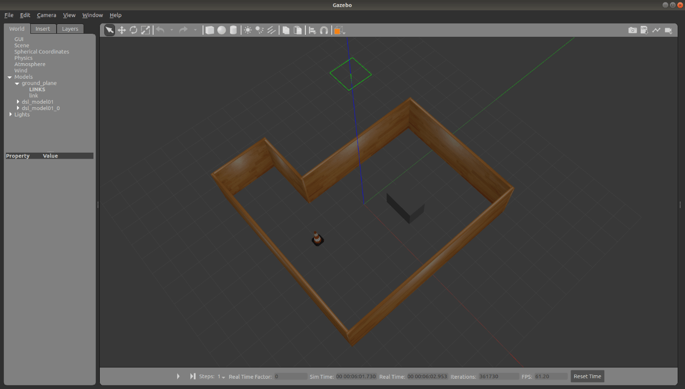
Task: Enable the snap magnet tool
Action: pyautogui.click(x=324, y=30)
